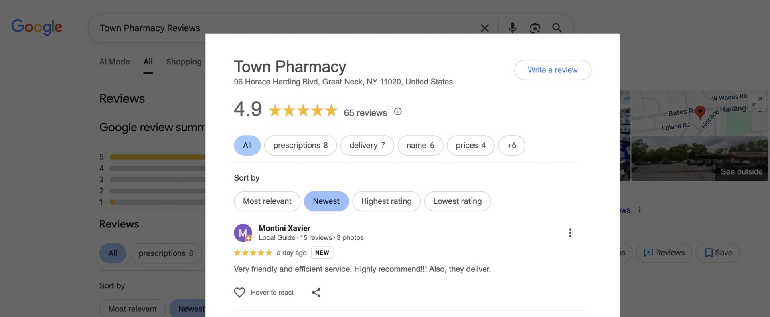Open Google Lens image search

pos(535,28)
